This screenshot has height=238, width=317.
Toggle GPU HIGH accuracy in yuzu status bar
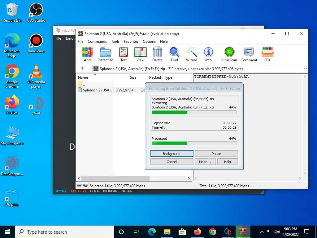(x=78, y=191)
